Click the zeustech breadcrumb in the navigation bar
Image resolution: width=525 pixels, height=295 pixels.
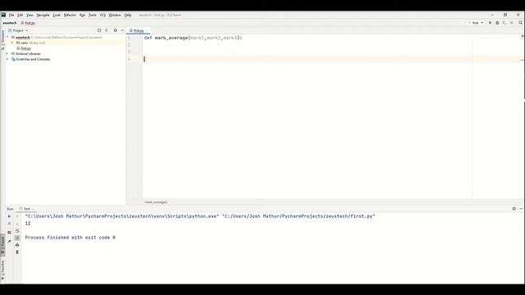[9, 23]
